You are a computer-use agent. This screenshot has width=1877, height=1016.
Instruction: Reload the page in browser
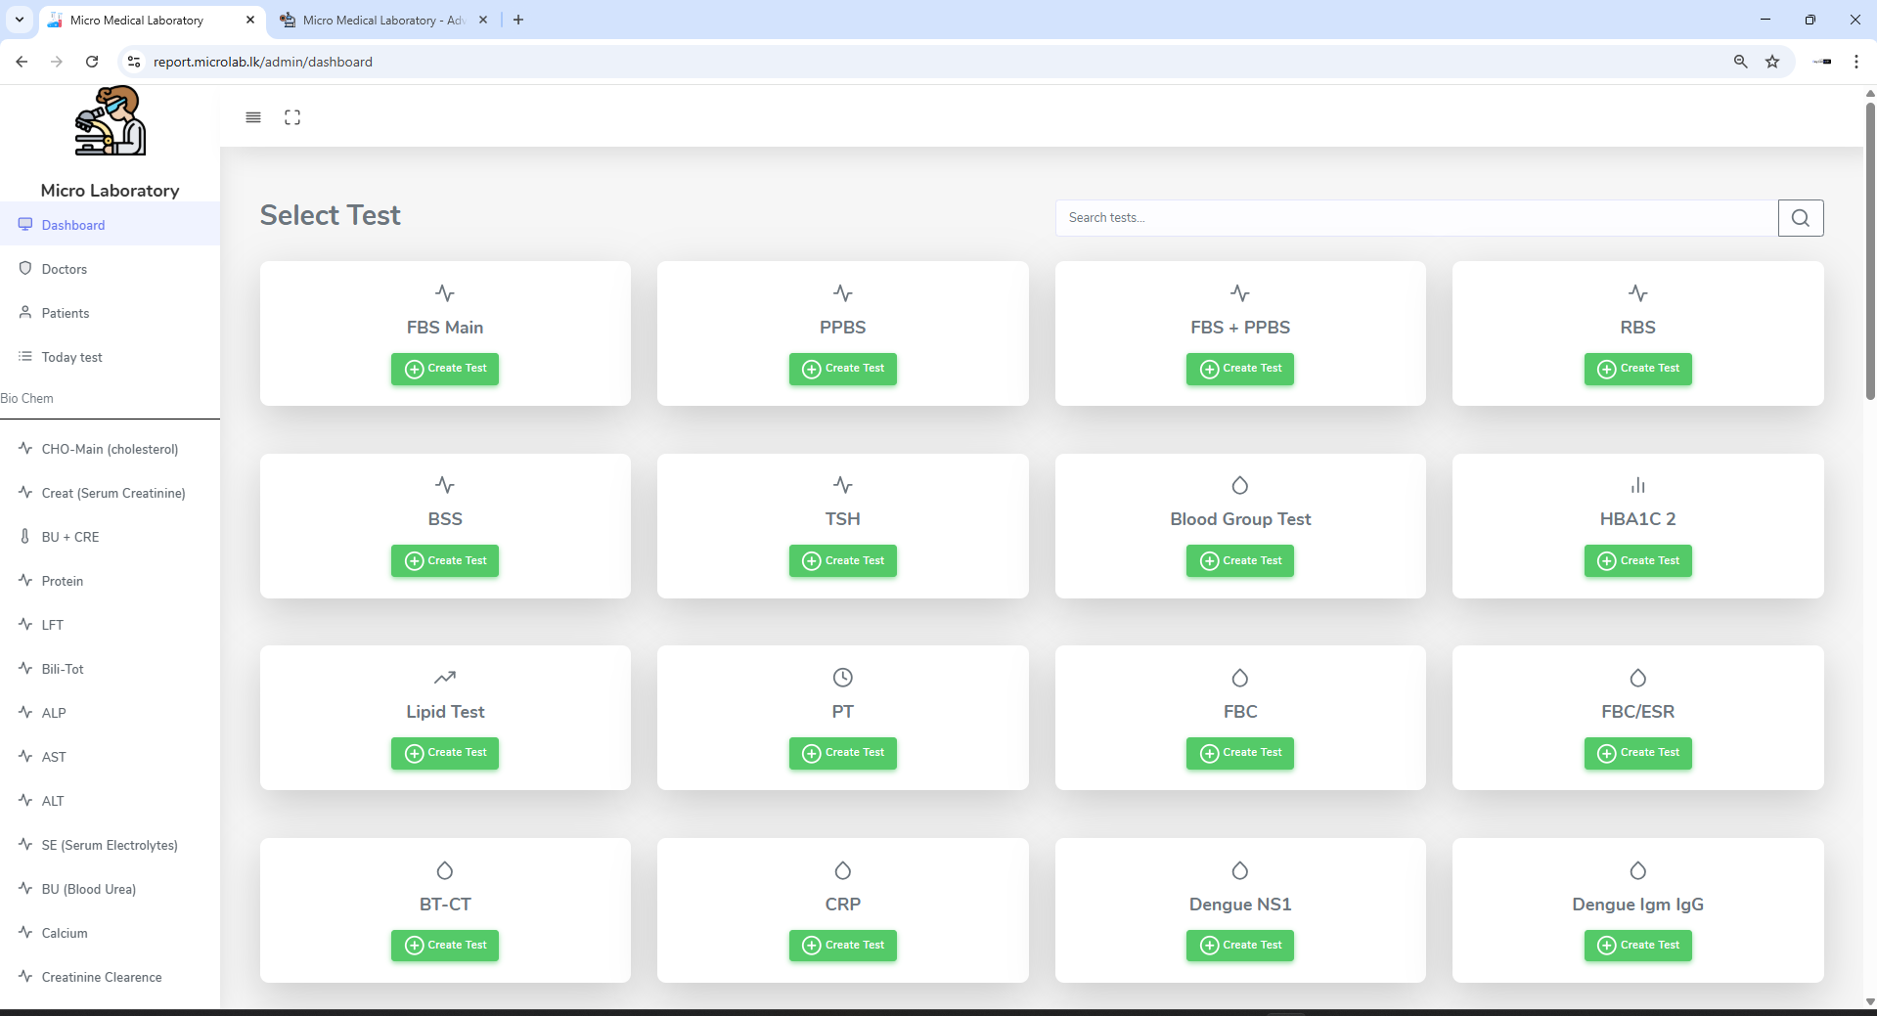pyautogui.click(x=92, y=62)
